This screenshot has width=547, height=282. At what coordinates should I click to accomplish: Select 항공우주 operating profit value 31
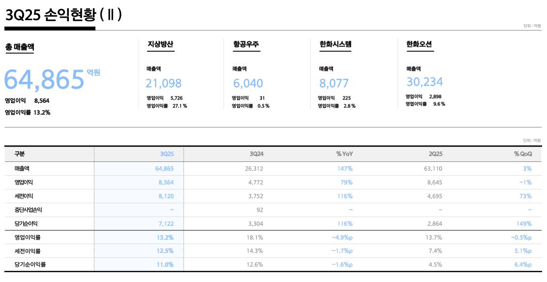[262, 98]
